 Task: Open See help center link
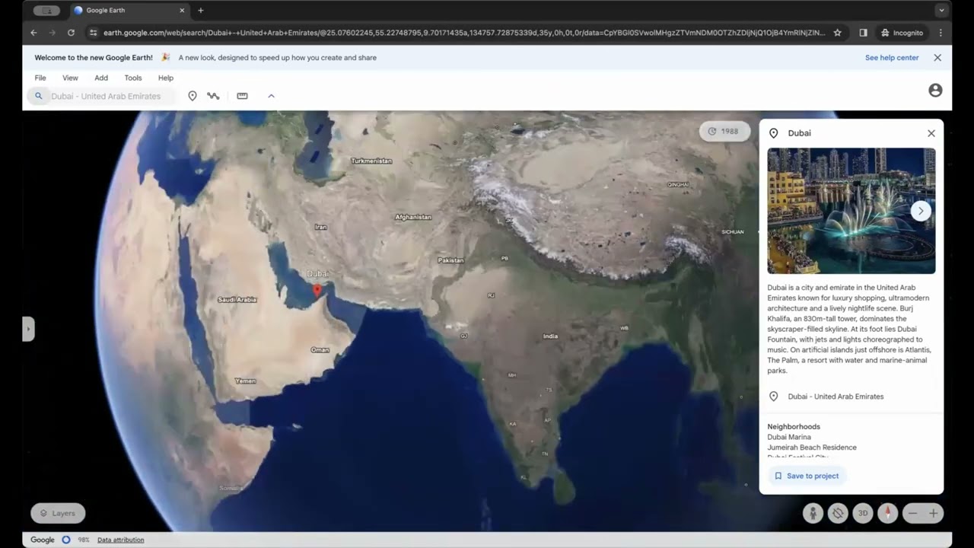[892, 58]
